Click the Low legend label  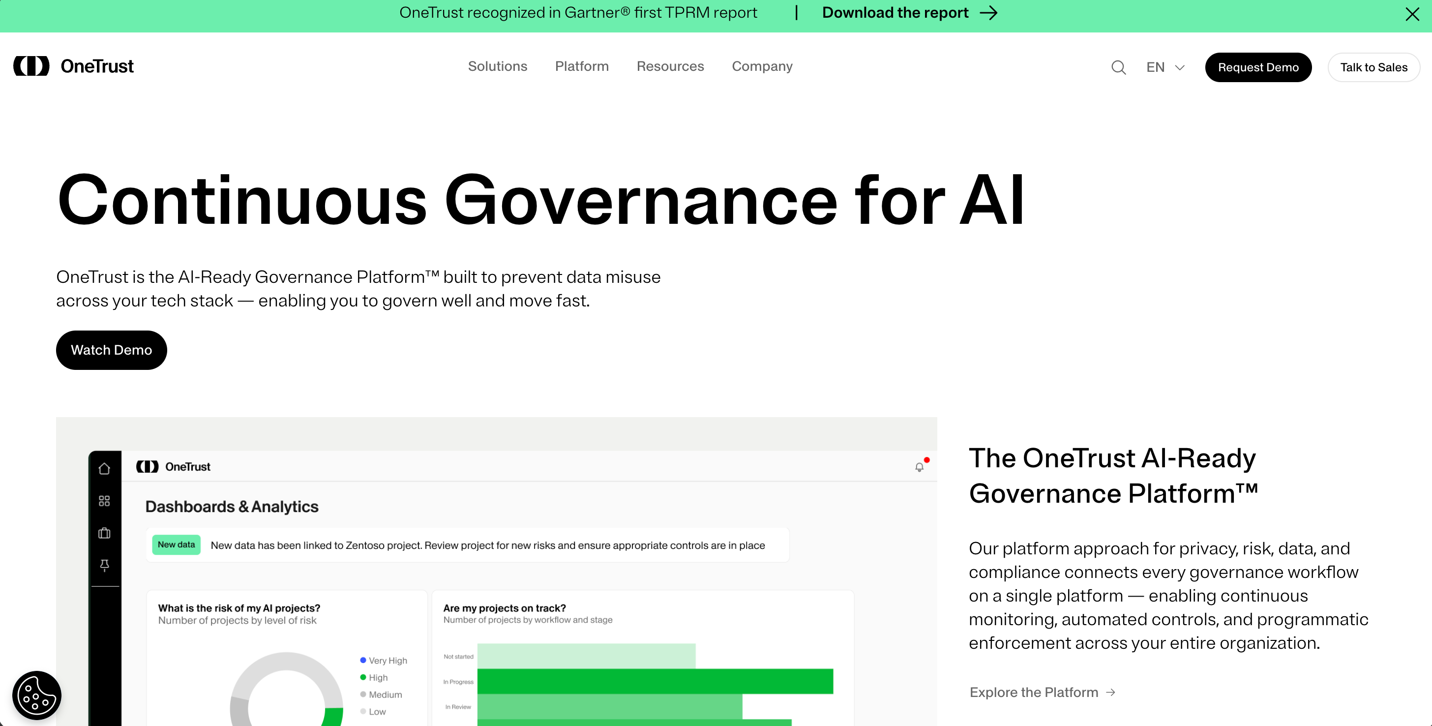pos(377,712)
